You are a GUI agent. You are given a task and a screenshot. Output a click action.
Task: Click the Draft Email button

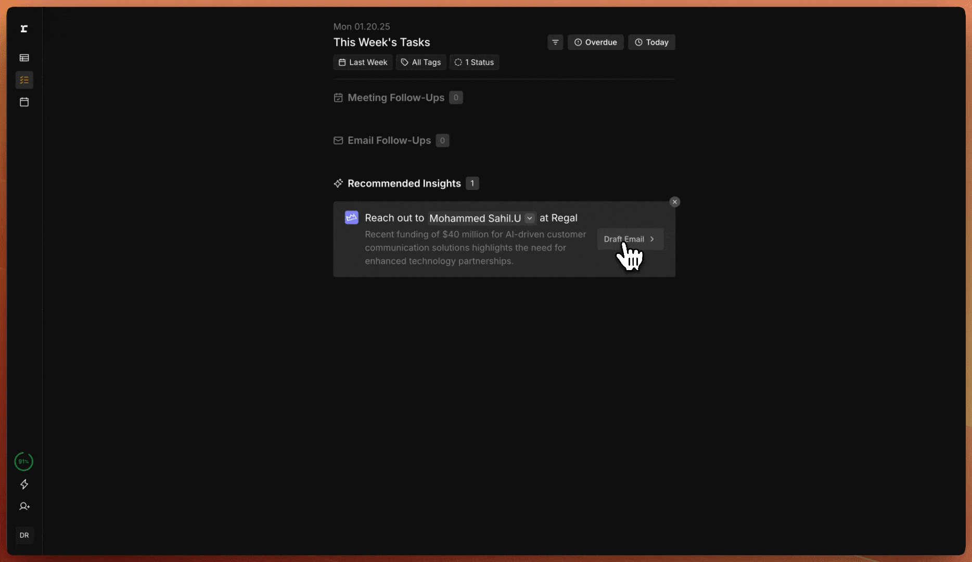point(630,239)
